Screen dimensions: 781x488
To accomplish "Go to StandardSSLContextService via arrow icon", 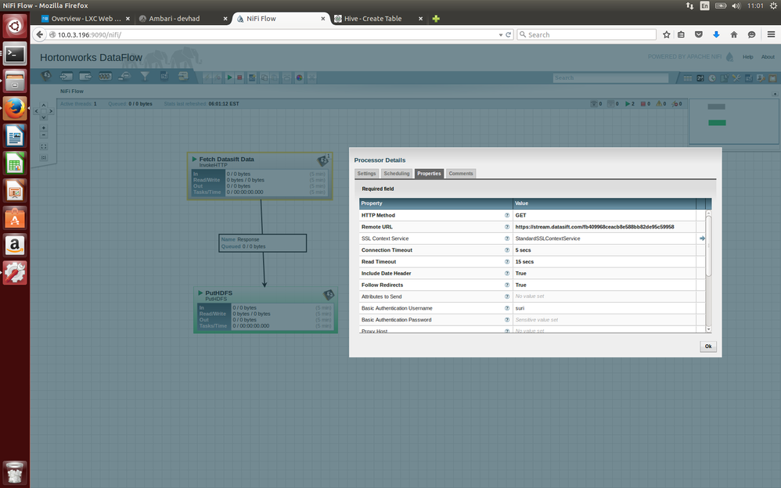I will pos(702,239).
